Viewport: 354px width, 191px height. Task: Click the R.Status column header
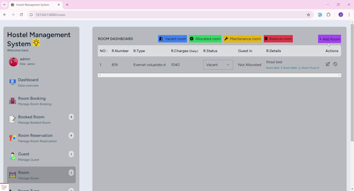click(x=210, y=51)
